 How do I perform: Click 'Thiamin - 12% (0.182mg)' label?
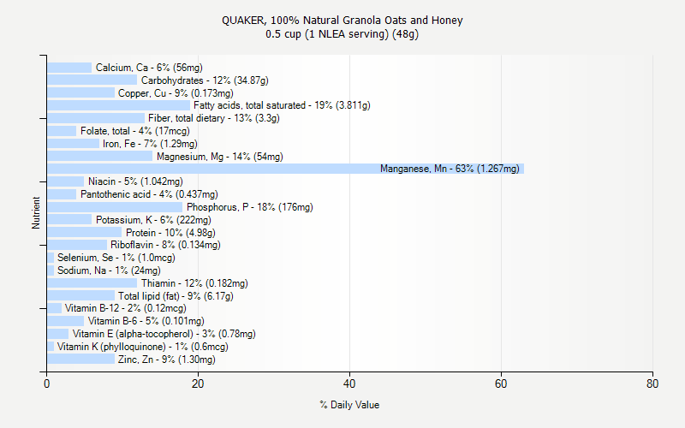point(194,283)
